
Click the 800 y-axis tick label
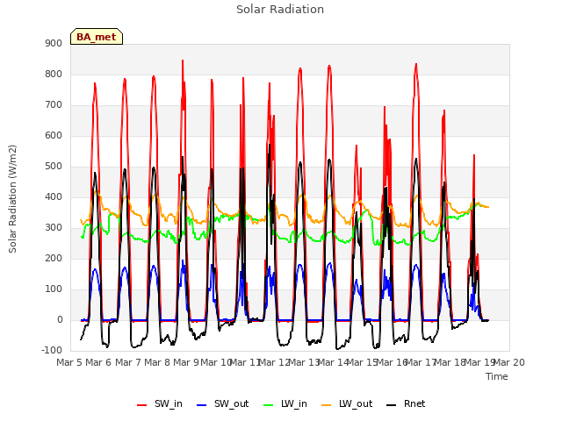click(54, 74)
